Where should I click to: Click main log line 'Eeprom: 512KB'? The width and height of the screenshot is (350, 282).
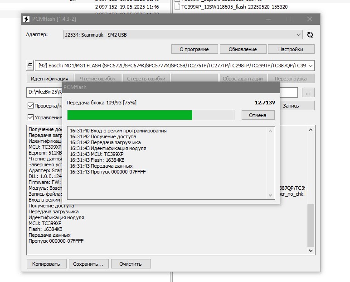point(45,153)
